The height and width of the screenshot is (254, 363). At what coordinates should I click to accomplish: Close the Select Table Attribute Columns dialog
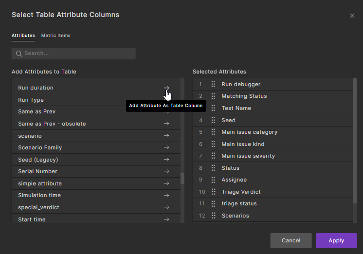pyautogui.click(x=352, y=16)
